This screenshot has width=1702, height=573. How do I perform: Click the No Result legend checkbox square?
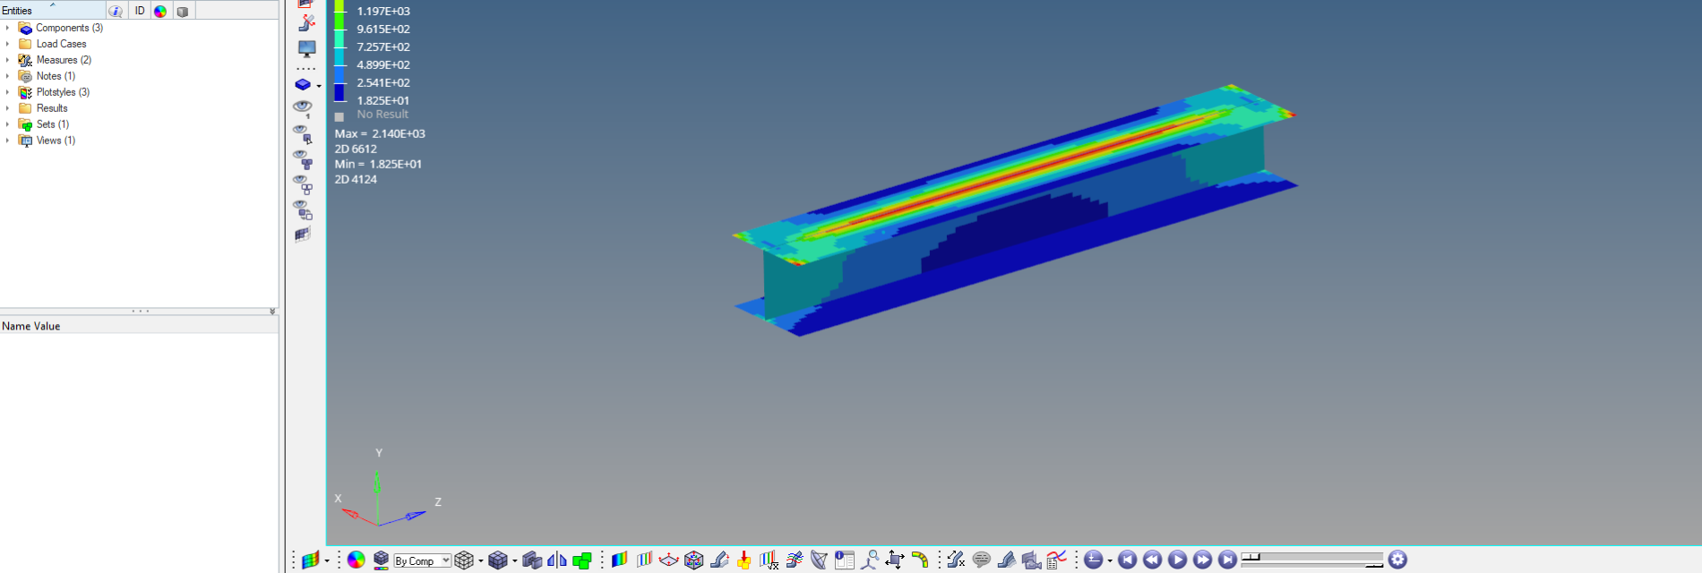click(x=340, y=116)
